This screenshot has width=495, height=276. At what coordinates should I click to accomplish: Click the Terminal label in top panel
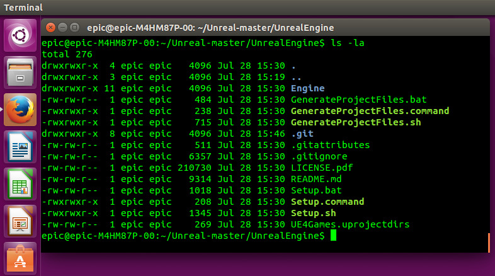point(23,8)
